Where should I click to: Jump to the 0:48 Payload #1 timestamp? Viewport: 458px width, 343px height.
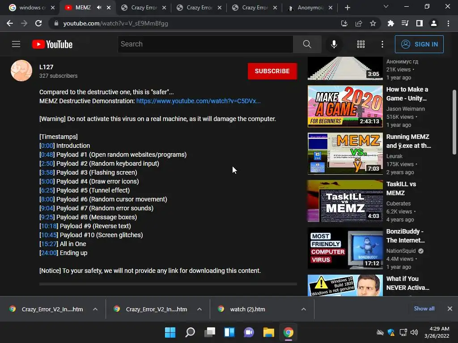[47, 155]
